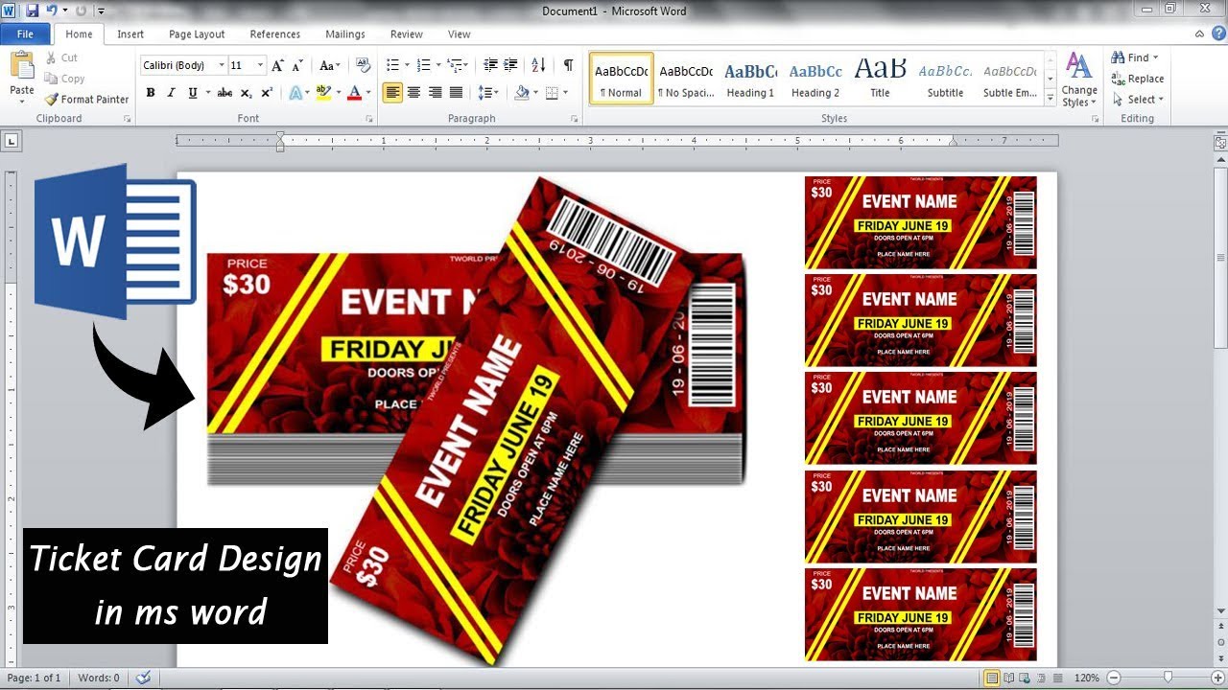Apply the Heading 2 style

815,80
